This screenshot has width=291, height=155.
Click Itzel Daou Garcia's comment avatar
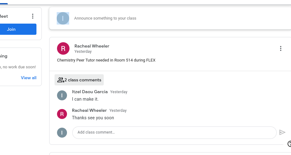[x=62, y=95]
